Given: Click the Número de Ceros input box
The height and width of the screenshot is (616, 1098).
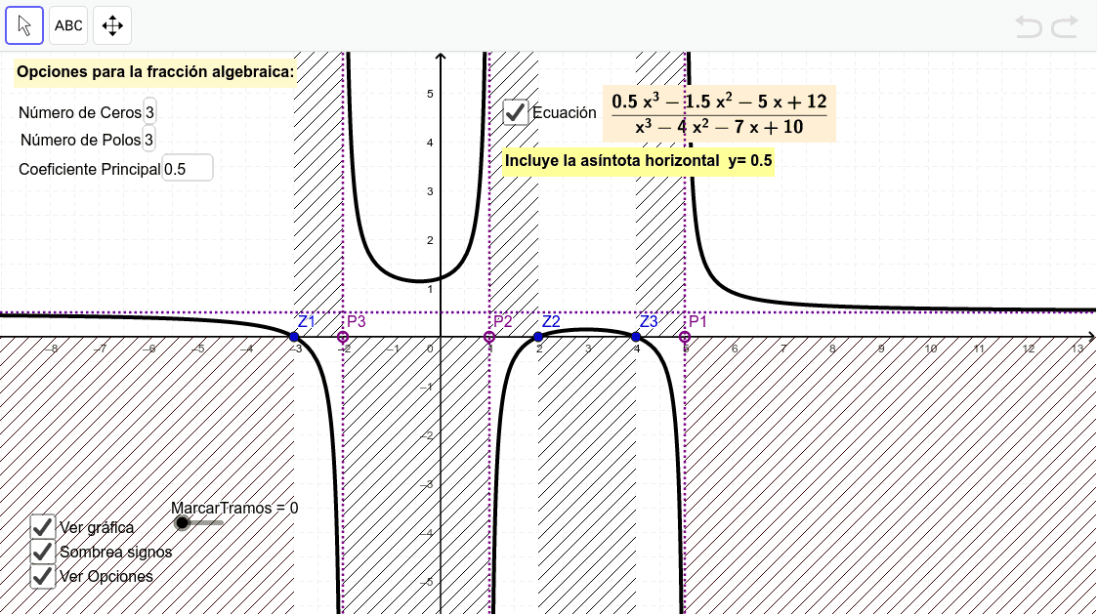Looking at the screenshot, I should 149,112.
